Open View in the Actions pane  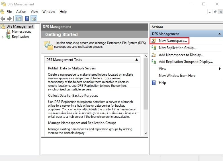[x=162, y=69]
